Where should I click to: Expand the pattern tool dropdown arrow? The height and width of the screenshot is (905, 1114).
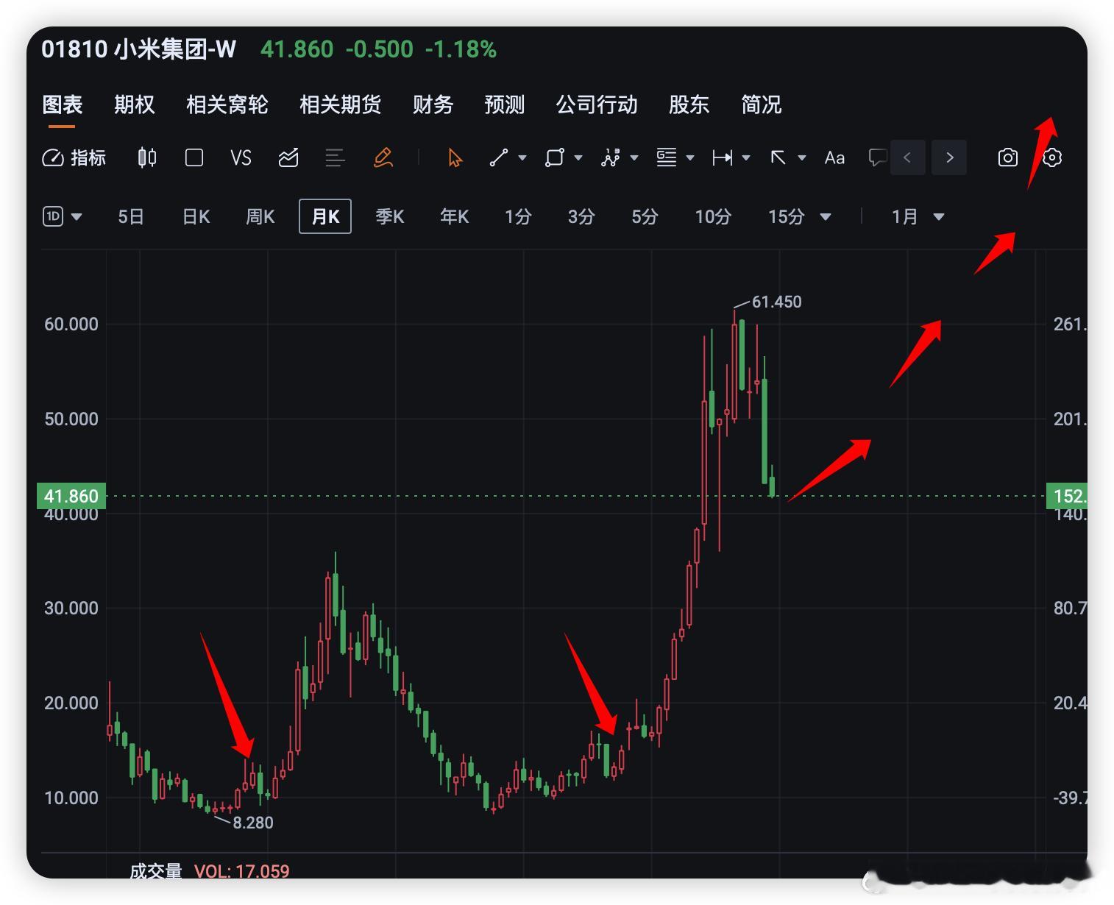(634, 157)
